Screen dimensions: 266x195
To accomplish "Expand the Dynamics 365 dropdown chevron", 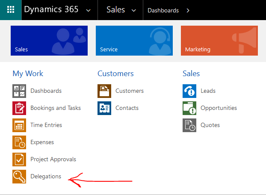I will coord(88,11).
